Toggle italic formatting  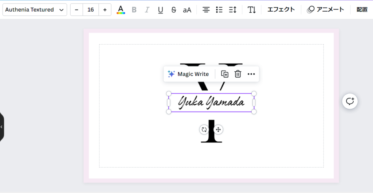[147, 10]
